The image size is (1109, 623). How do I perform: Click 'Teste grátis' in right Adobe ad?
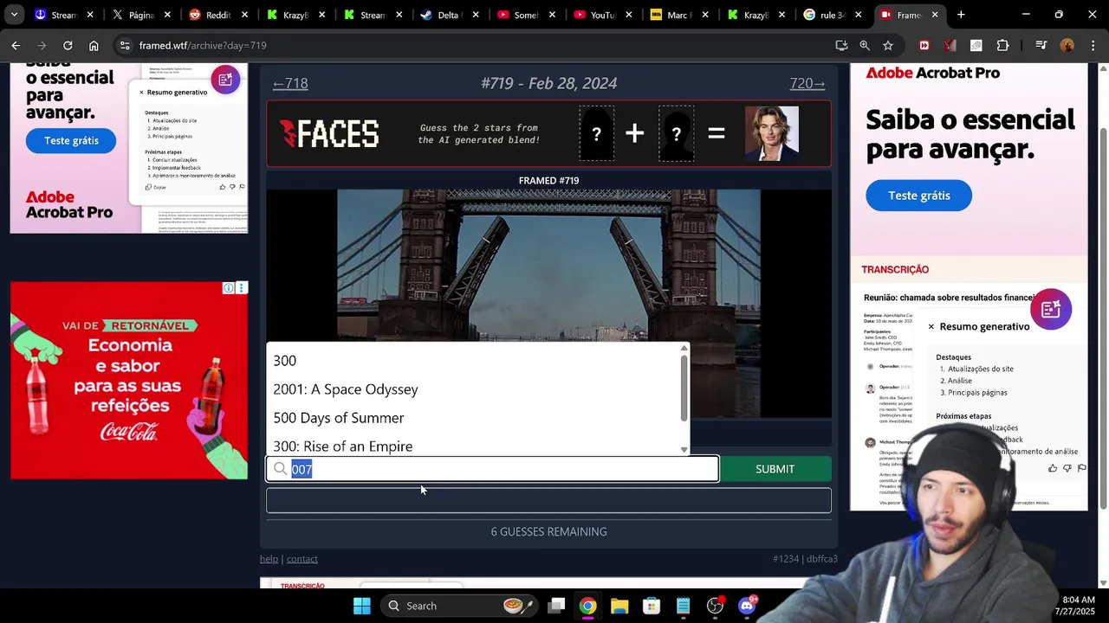[x=918, y=196]
